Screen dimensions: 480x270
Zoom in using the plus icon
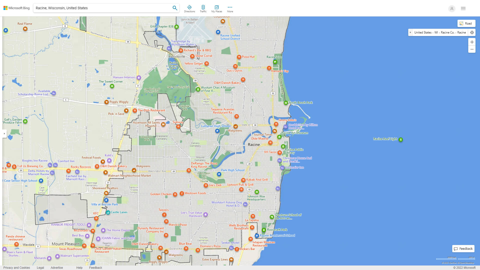coord(472,42)
